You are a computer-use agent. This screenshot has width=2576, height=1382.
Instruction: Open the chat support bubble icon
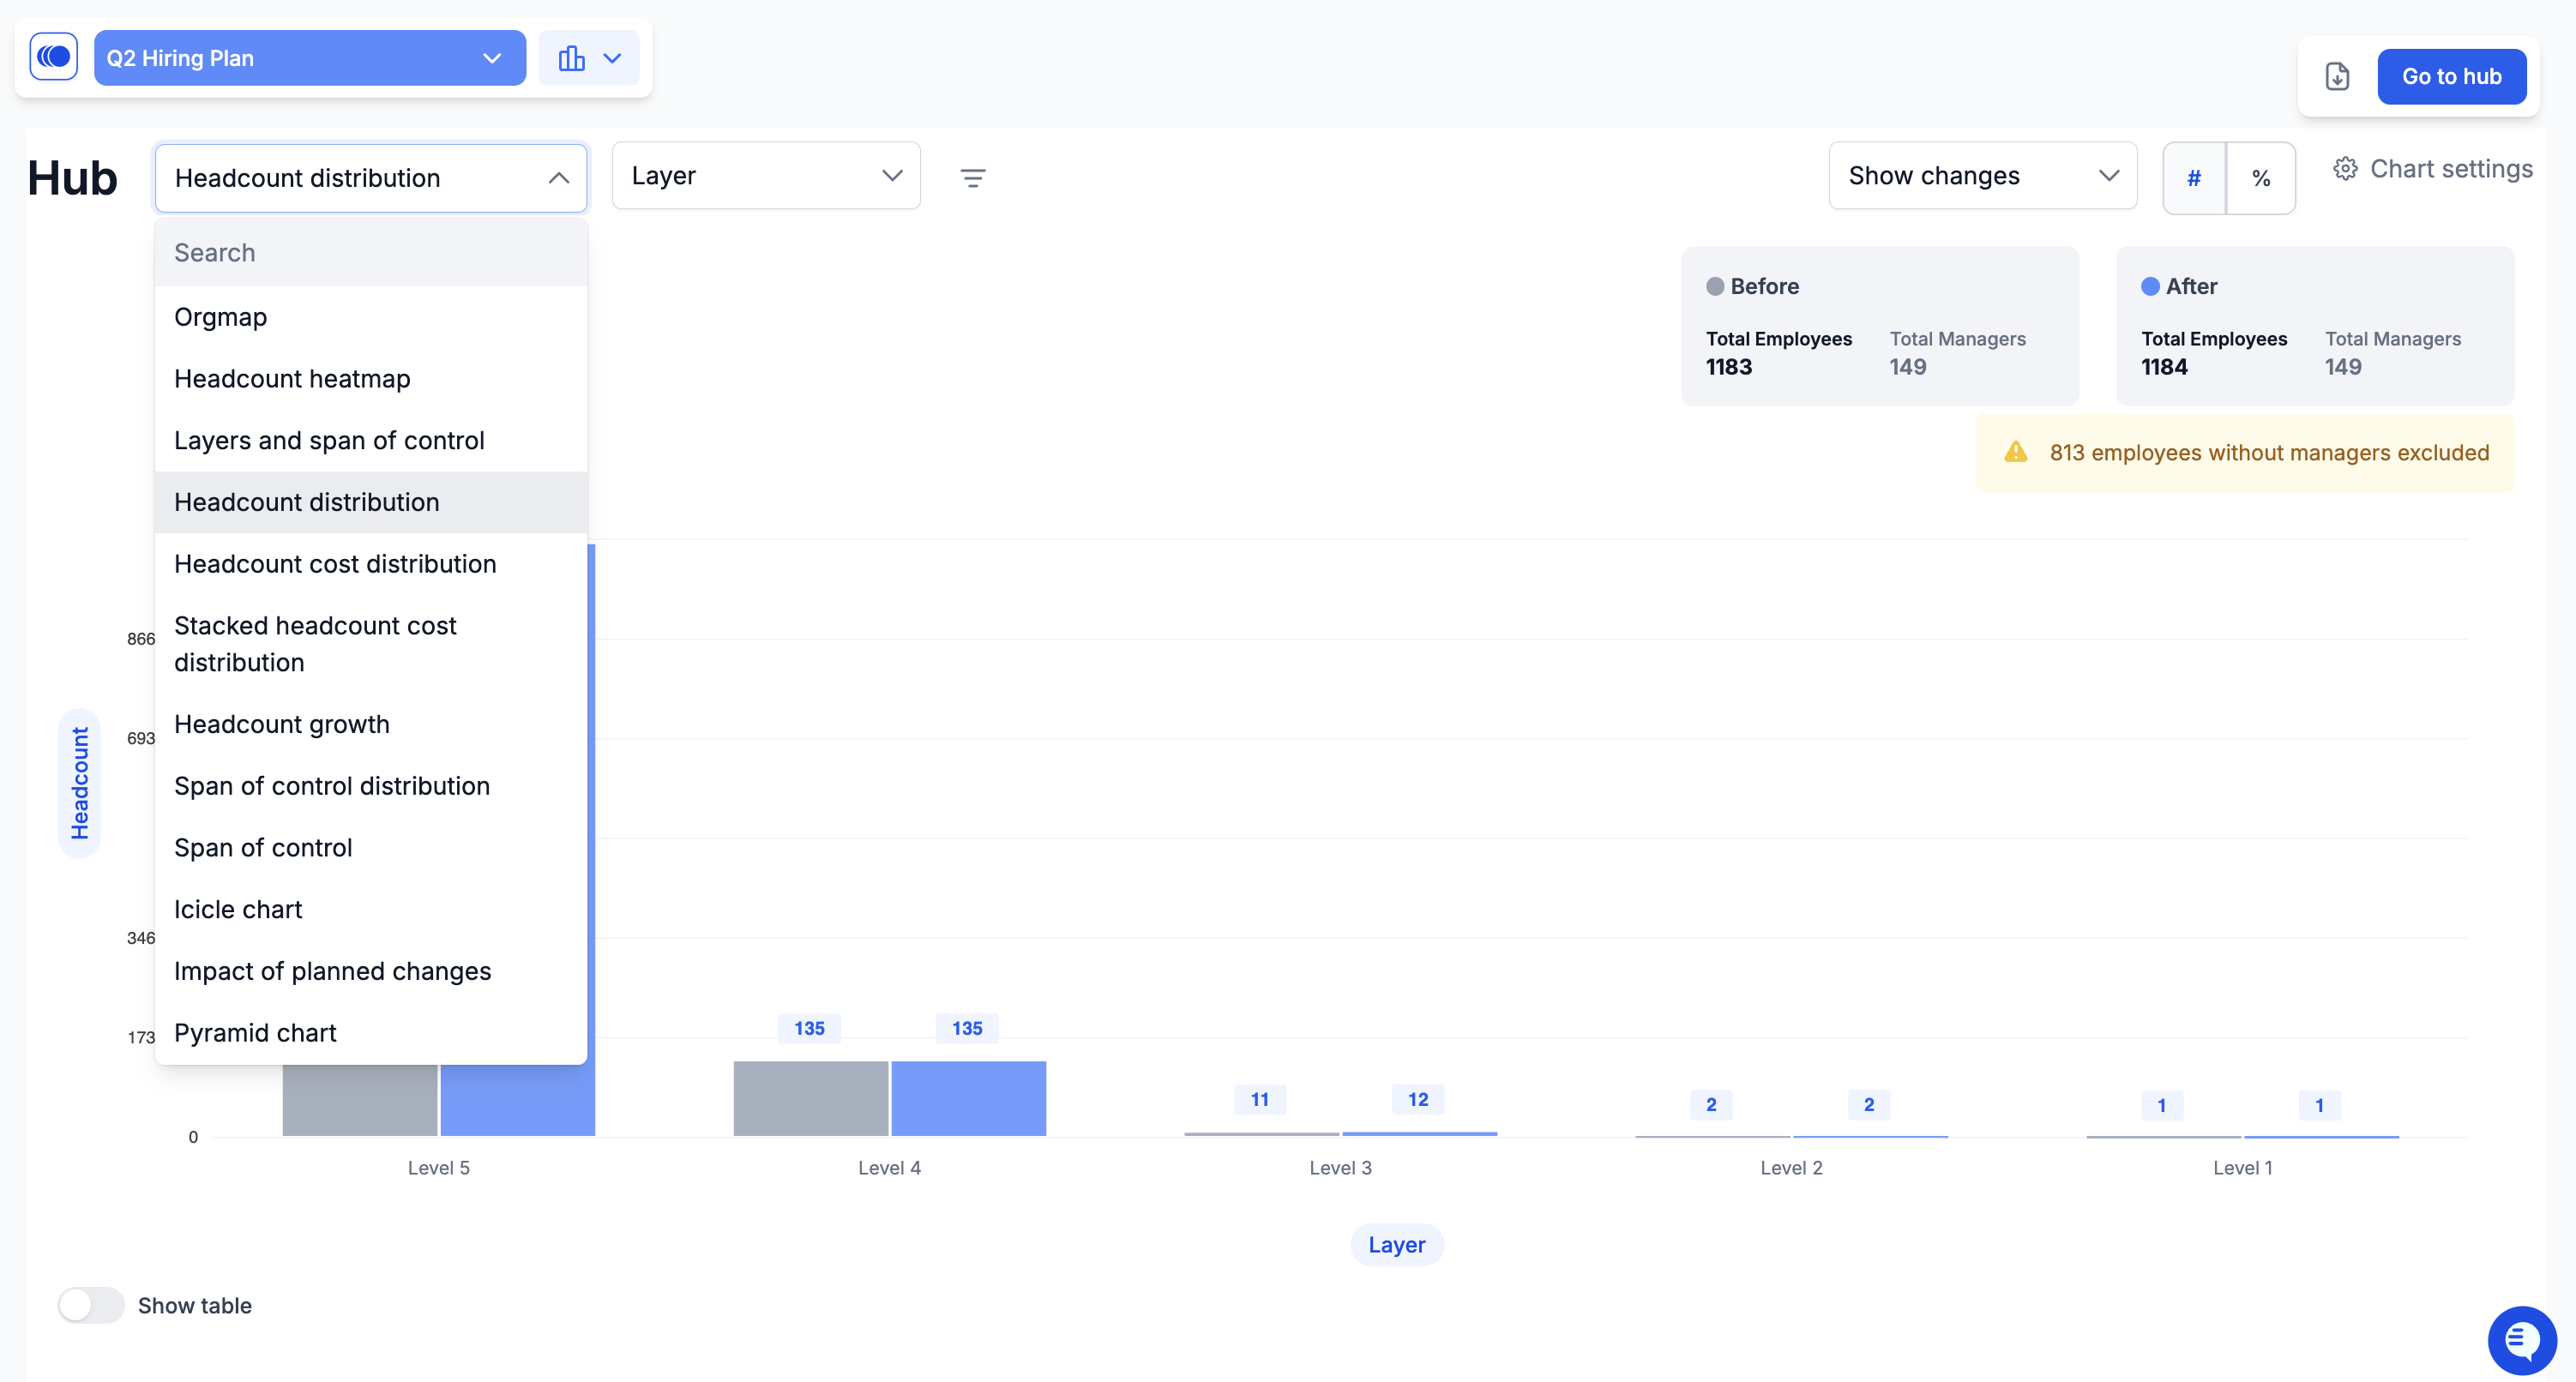click(x=2521, y=1340)
